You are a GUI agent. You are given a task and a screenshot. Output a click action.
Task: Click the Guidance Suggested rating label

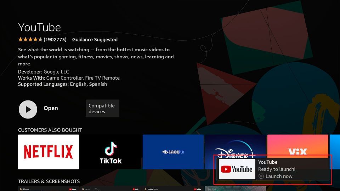[x=95, y=39]
